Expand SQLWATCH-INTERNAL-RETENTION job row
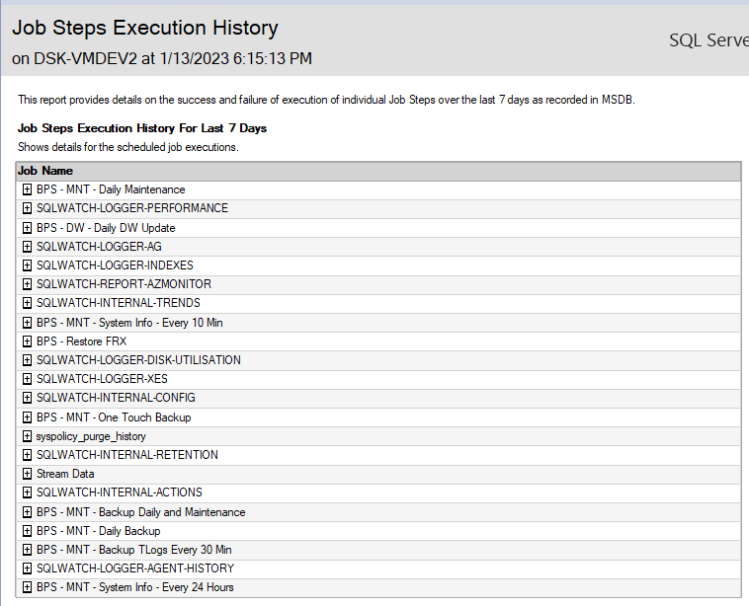The width and height of the screenshot is (749, 606). (x=28, y=455)
